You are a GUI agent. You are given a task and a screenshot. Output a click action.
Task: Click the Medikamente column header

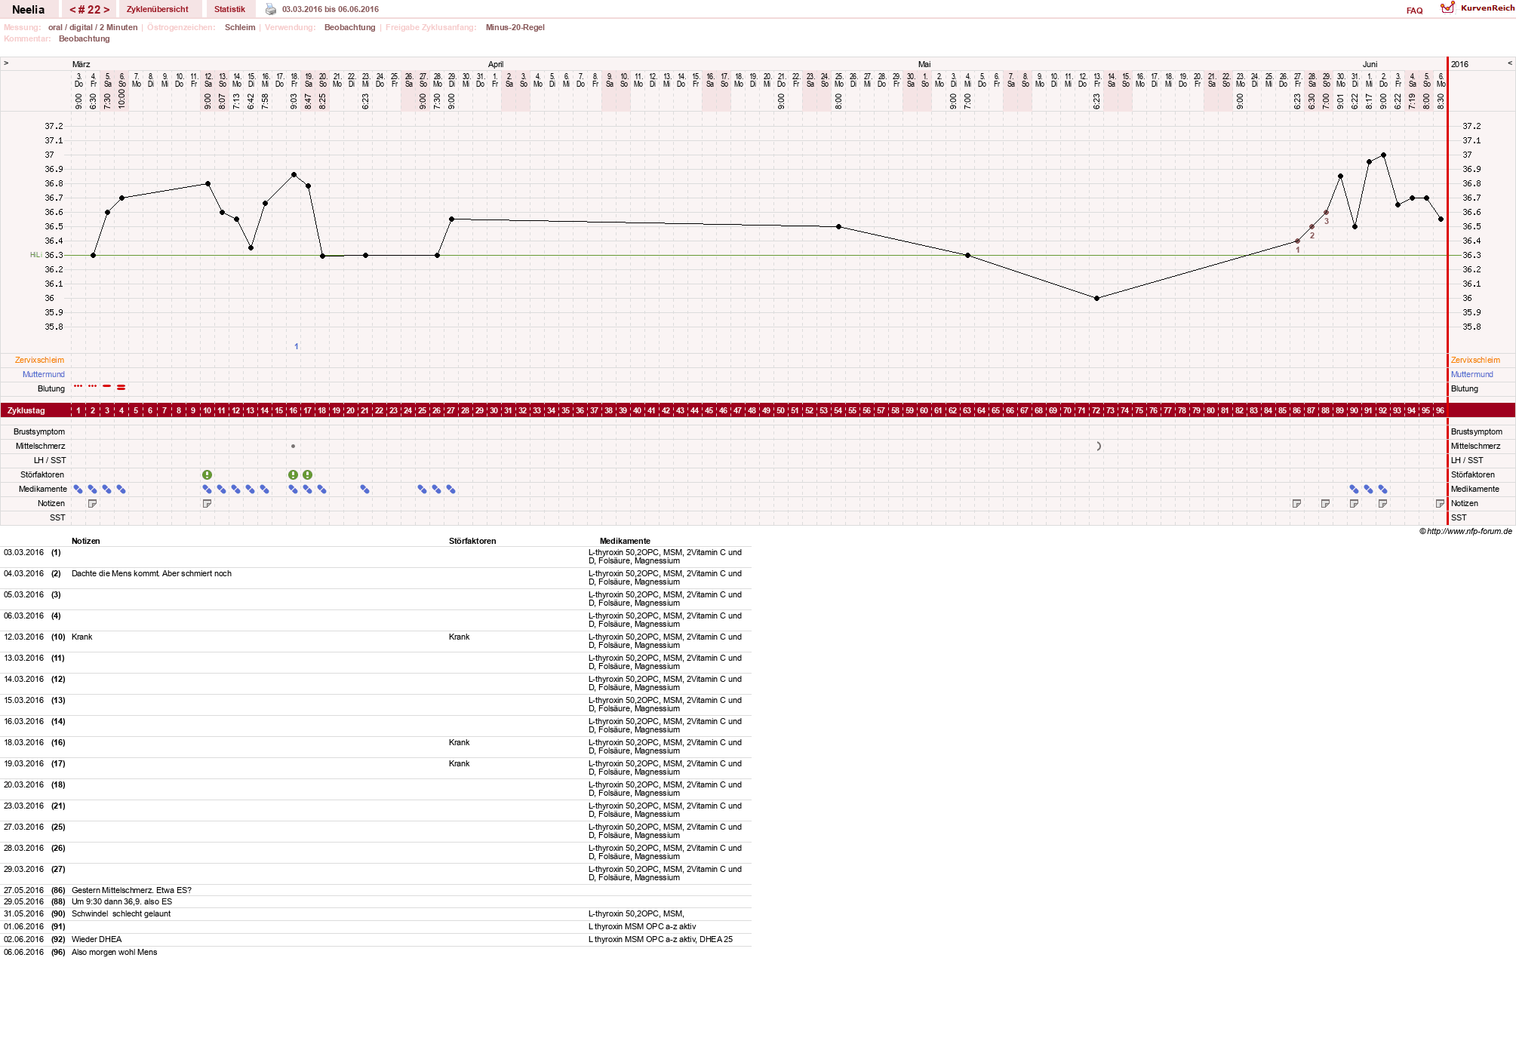pos(625,541)
